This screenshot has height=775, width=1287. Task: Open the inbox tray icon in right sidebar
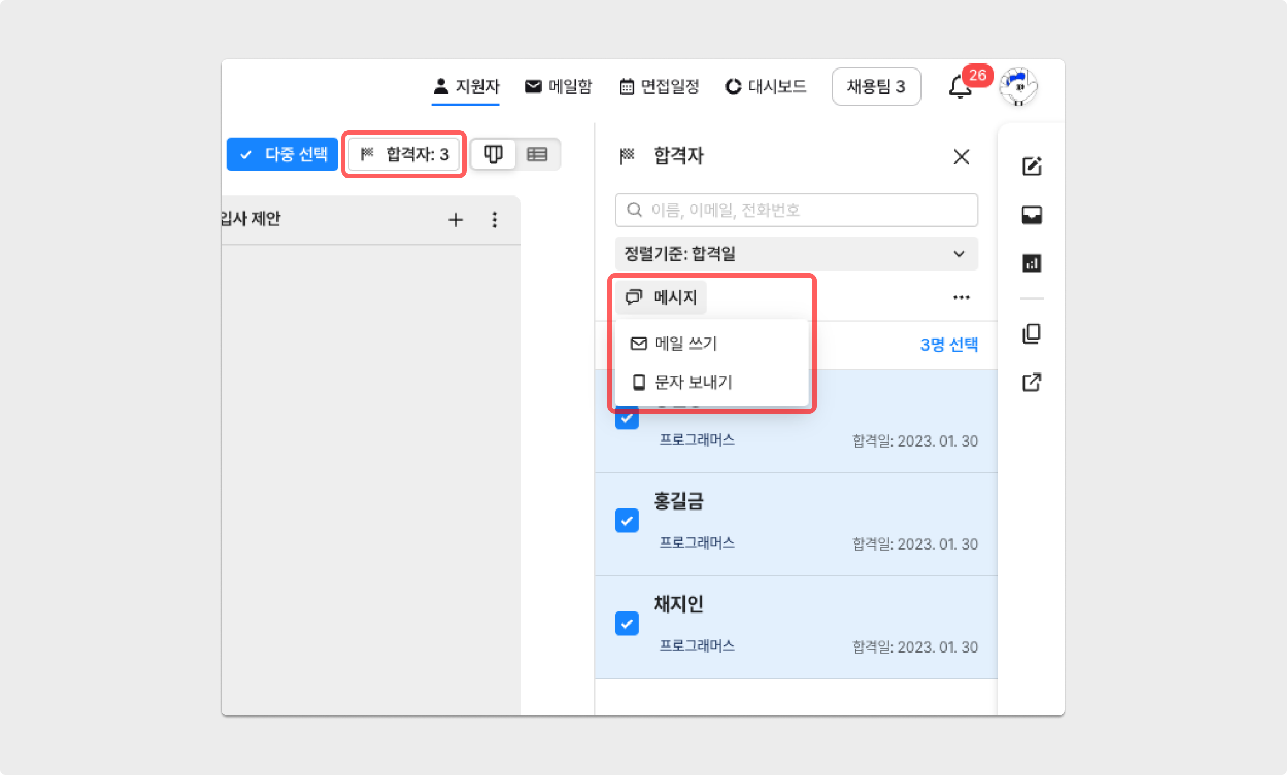[1032, 215]
